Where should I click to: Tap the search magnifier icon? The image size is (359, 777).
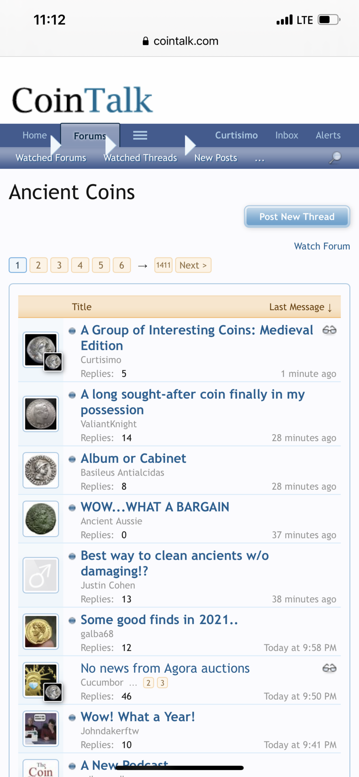[x=335, y=157]
